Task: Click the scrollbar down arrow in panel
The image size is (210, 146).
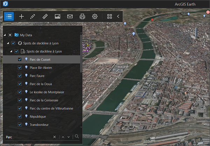Action: (81, 127)
